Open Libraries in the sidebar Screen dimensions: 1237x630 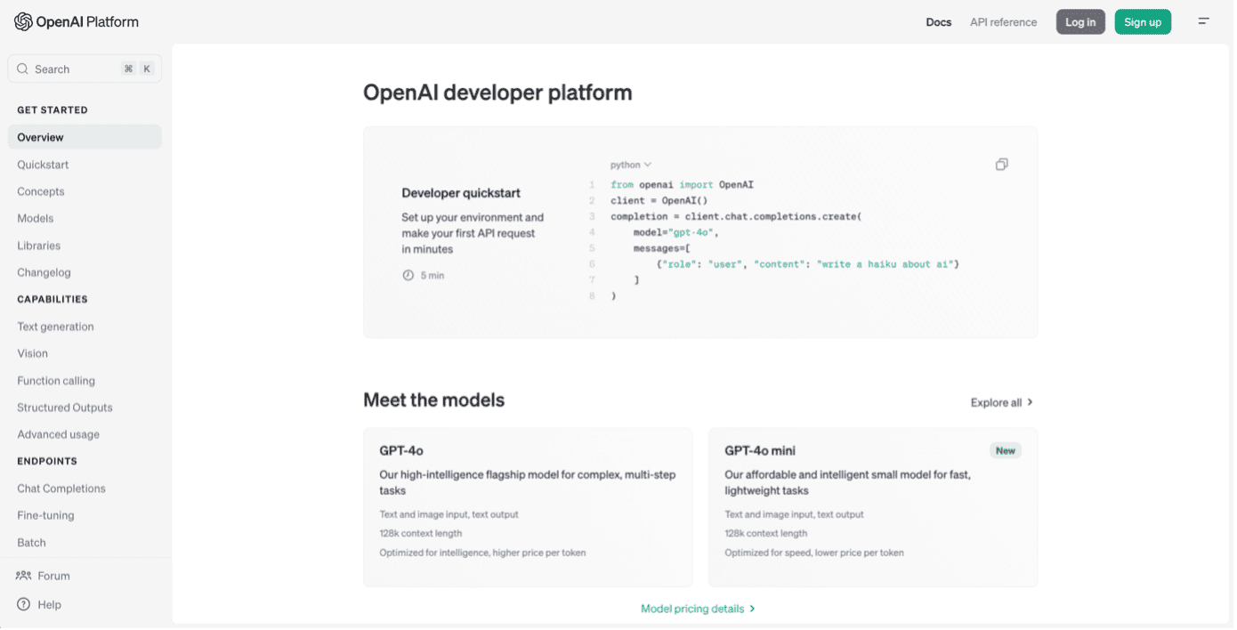tap(39, 246)
